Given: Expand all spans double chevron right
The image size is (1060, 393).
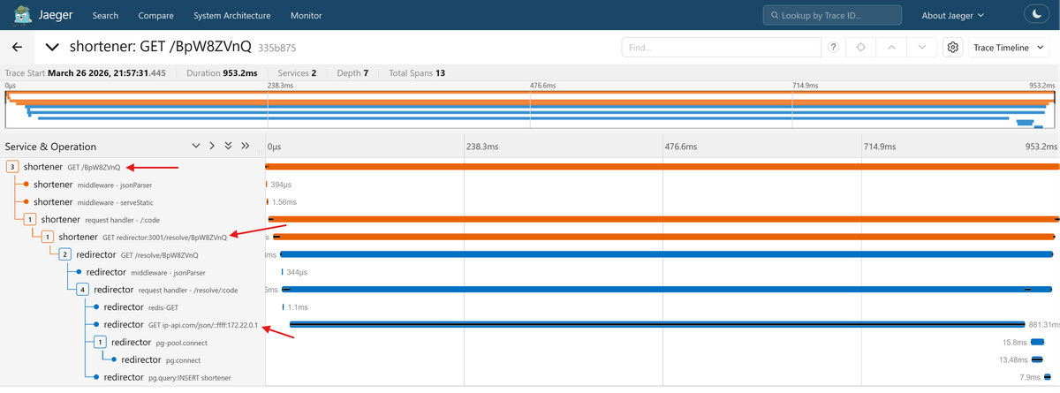Looking at the screenshot, I should [245, 146].
